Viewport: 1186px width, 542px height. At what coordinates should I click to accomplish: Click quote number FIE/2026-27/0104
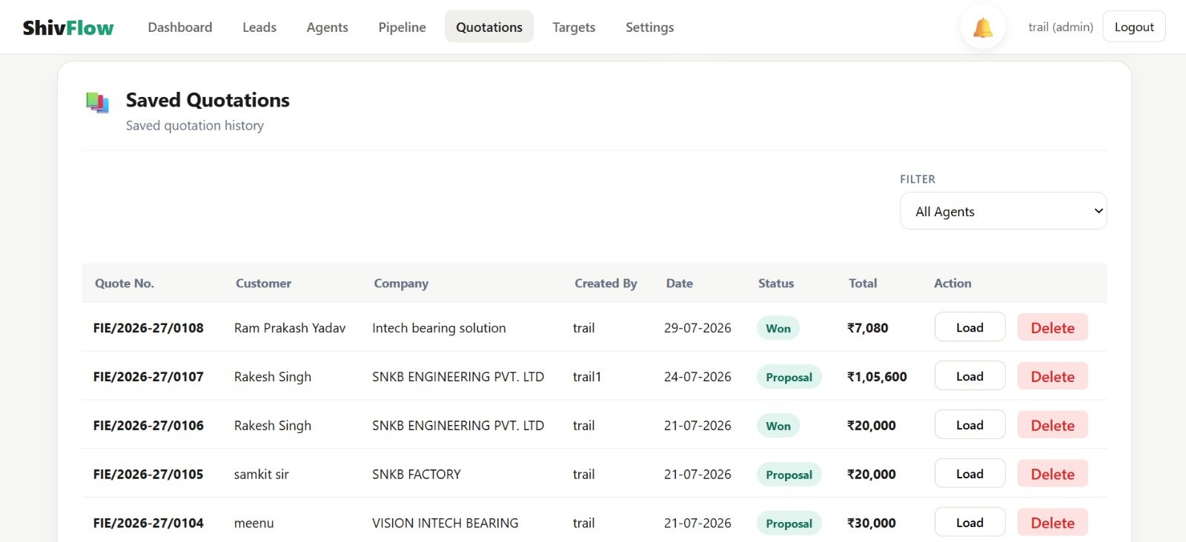[148, 523]
